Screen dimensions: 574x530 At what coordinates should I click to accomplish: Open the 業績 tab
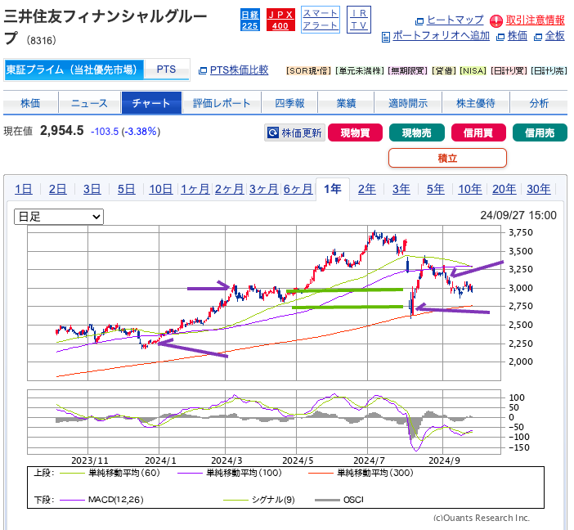click(x=346, y=103)
